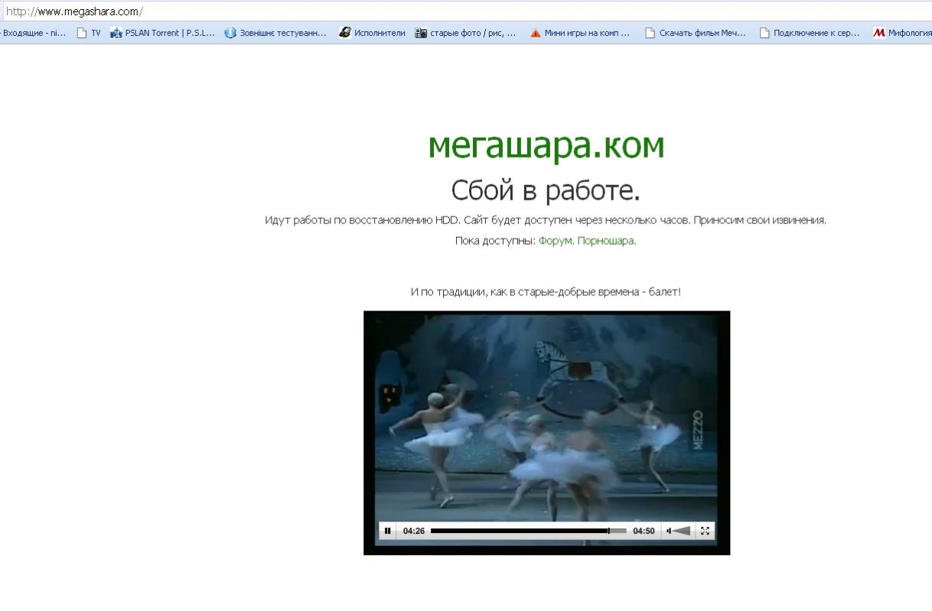This screenshot has width=932, height=611.
Task: Click the www.megashara.com address bar
Action: click(x=466, y=11)
